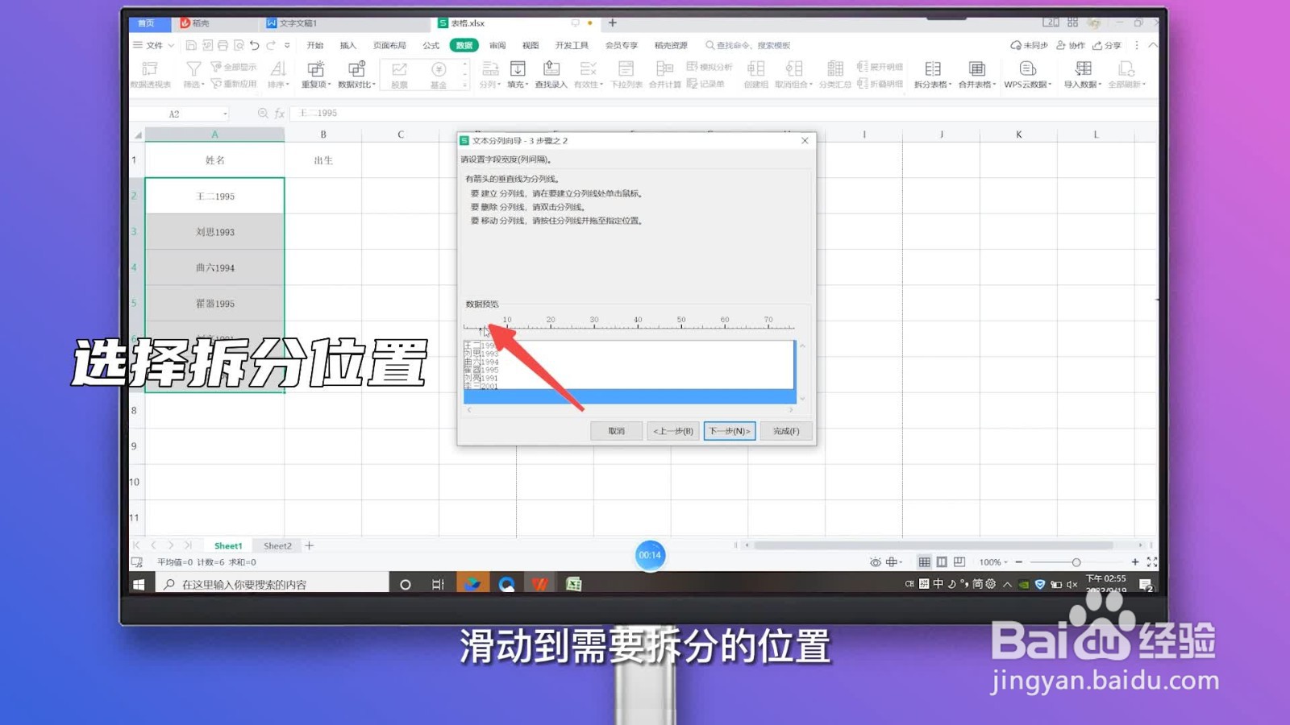
Task: Click Record Form (记录单) button
Action: point(705,84)
